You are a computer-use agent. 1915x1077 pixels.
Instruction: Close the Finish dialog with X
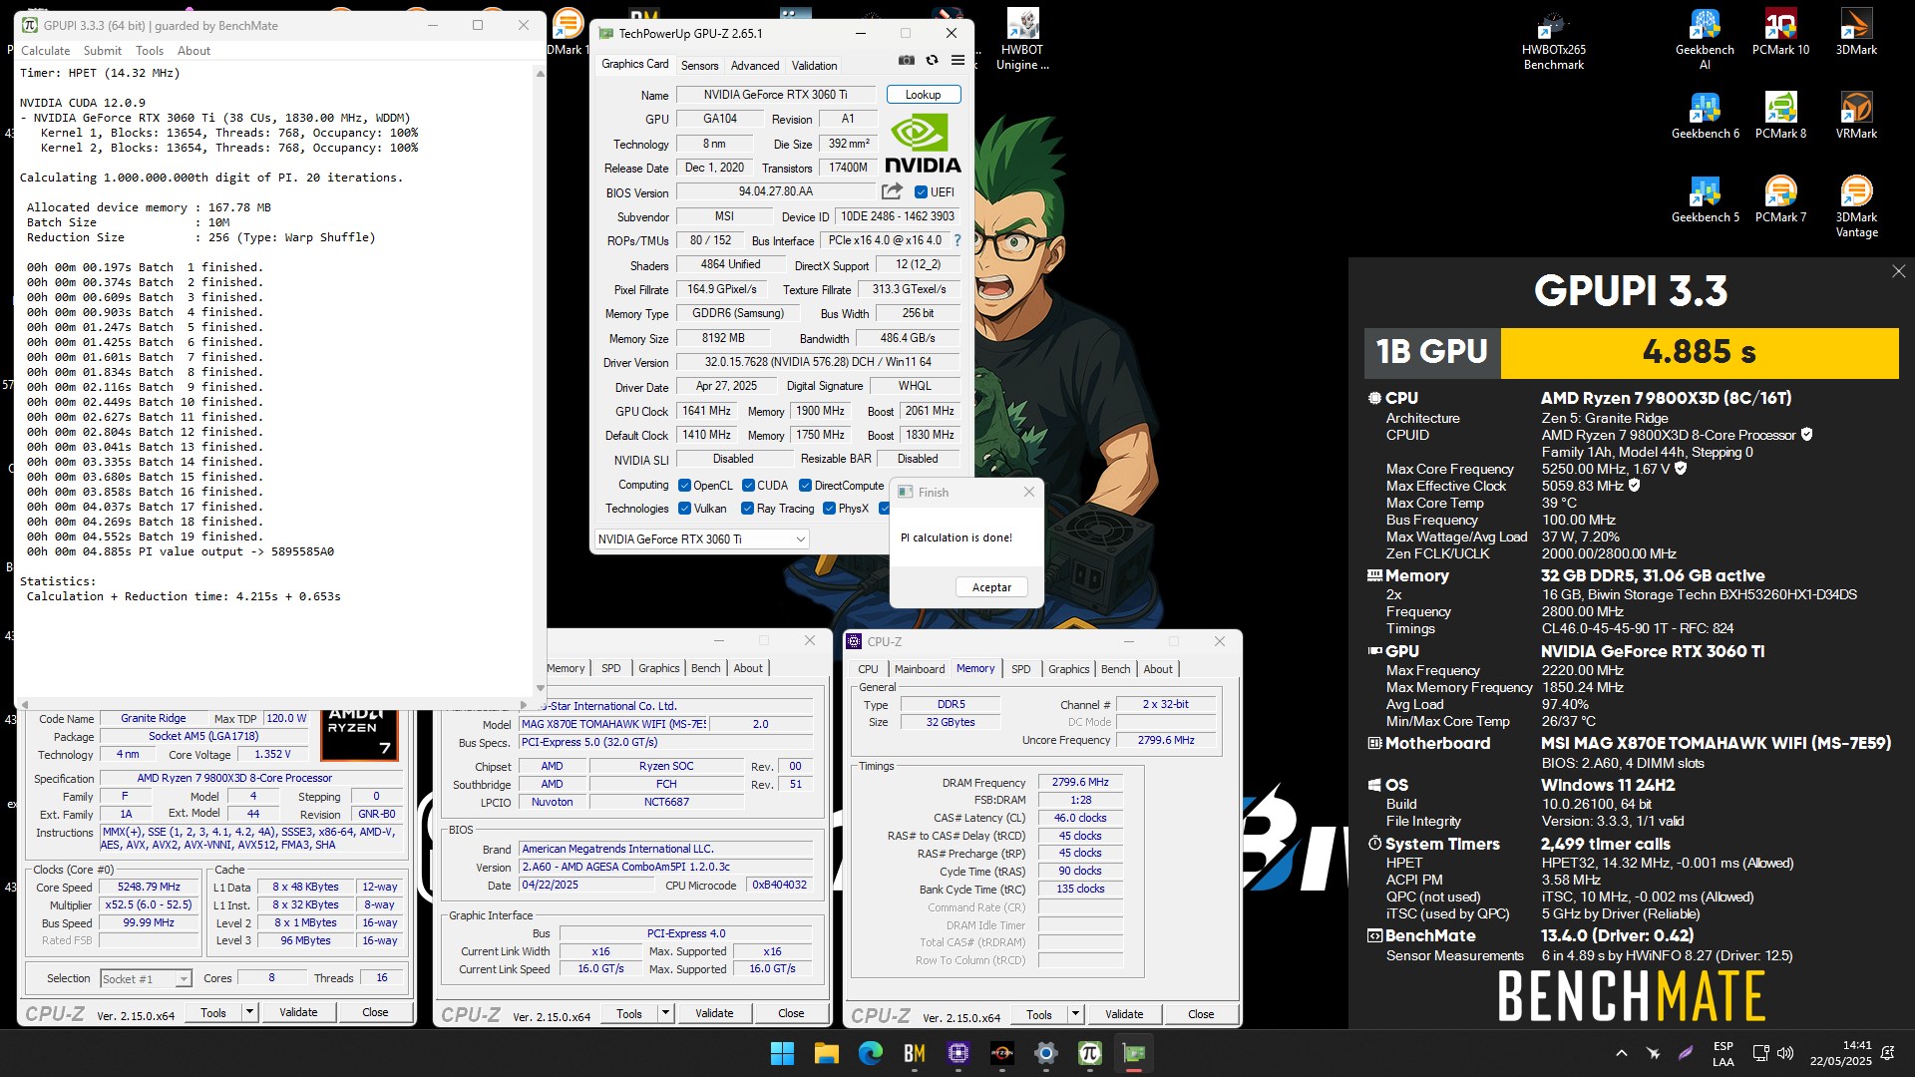(x=1029, y=492)
